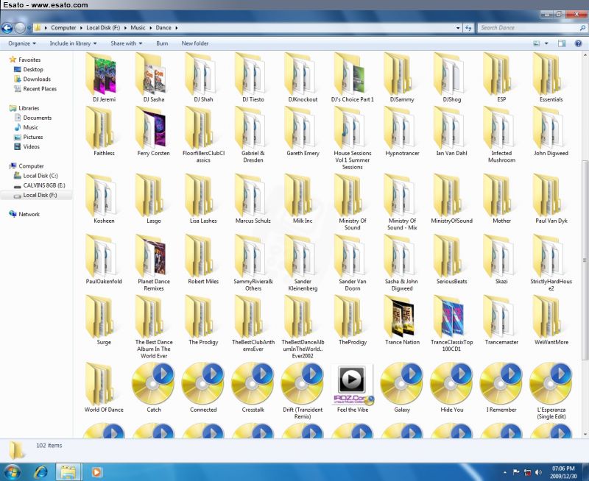This screenshot has width=589, height=481.
Task: Click the Back navigation arrow
Action: [x=7, y=28]
